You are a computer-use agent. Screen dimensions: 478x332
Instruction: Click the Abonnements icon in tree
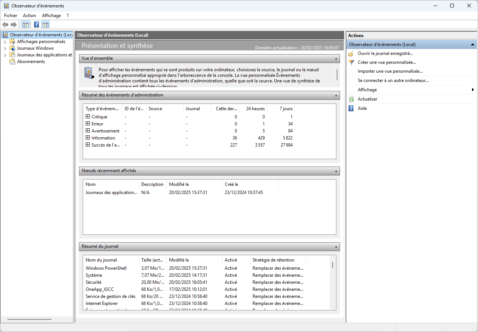pos(12,62)
